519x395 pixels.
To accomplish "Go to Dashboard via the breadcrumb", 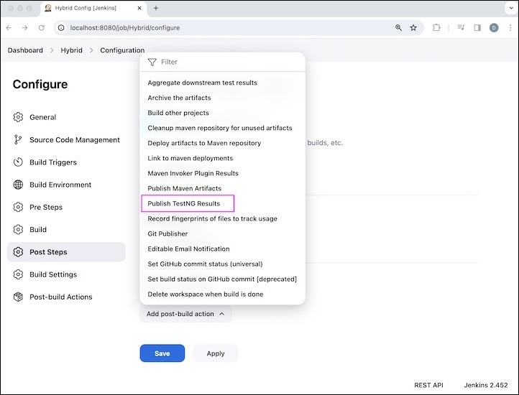I will [25, 50].
